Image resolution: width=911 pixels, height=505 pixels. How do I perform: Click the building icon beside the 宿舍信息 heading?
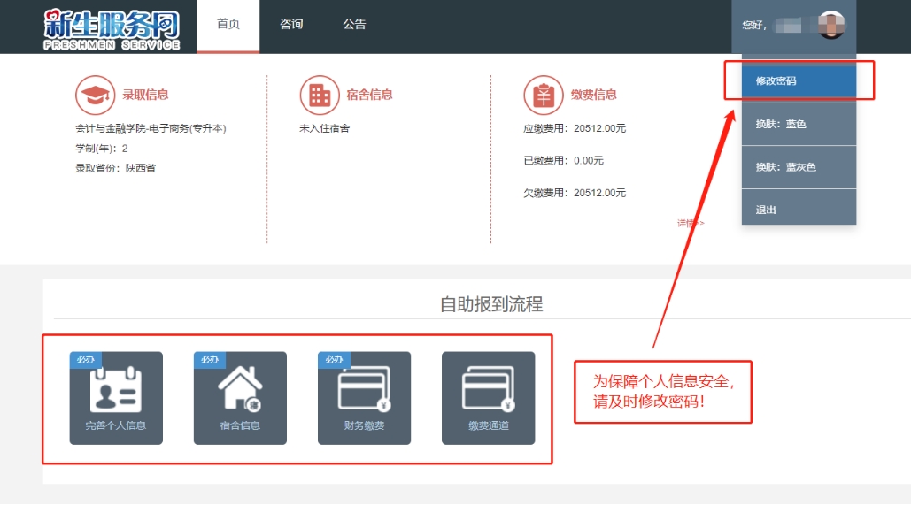[319, 95]
